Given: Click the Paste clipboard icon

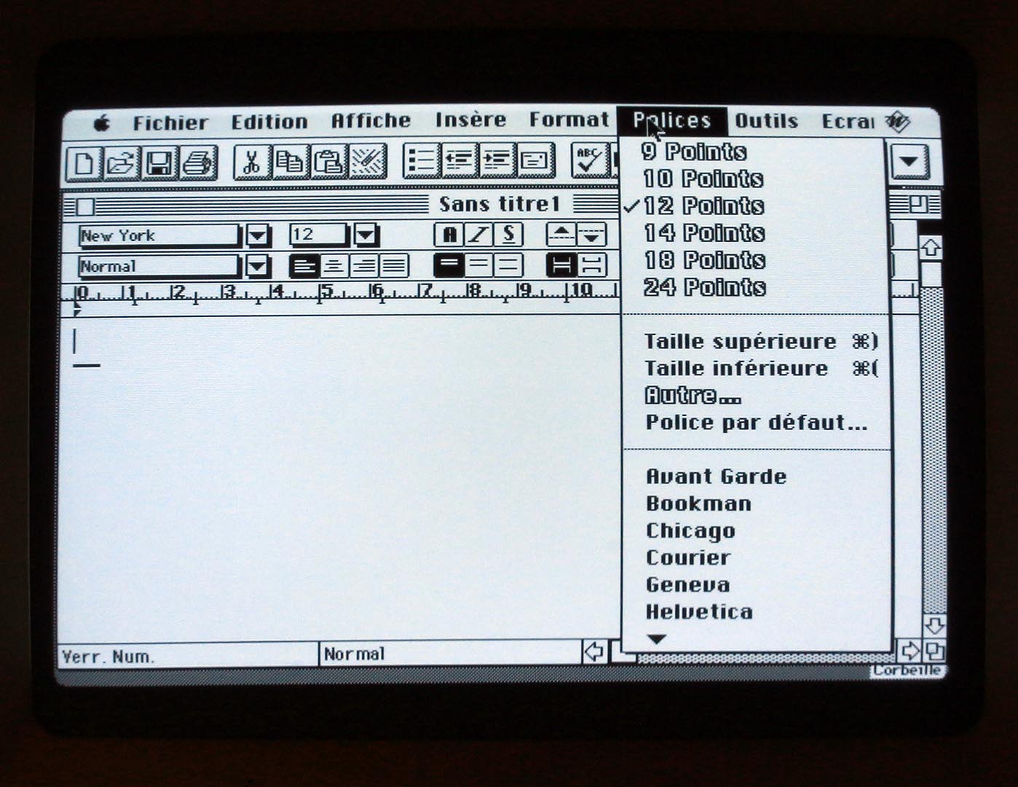Looking at the screenshot, I should (x=329, y=161).
